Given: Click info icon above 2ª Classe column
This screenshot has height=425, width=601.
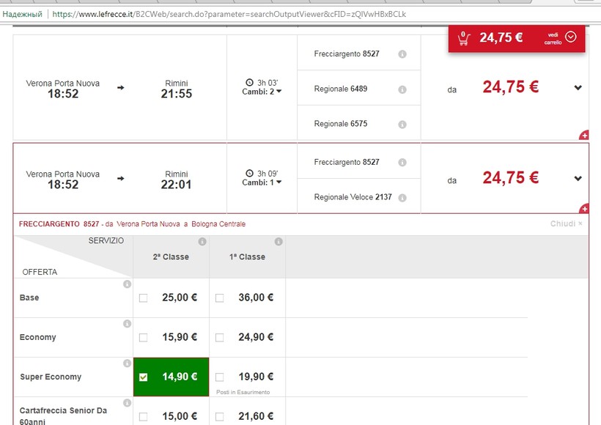Looking at the screenshot, I should [202, 242].
